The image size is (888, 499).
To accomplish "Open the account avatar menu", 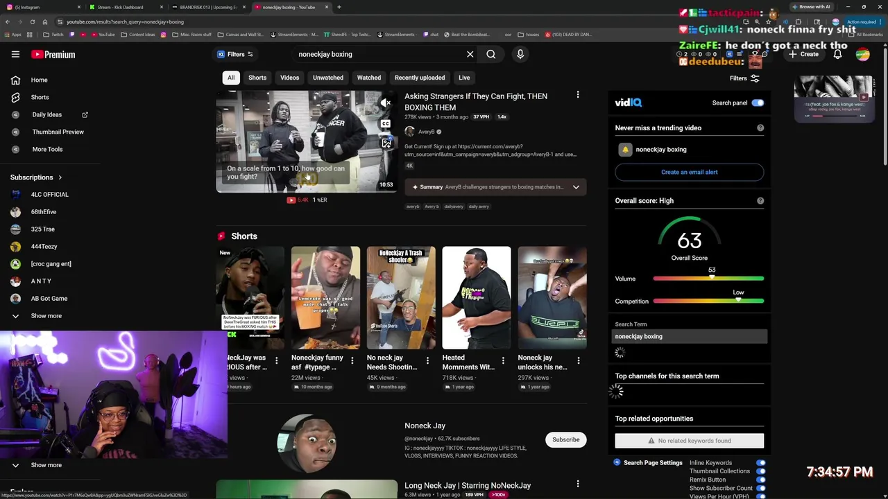I will click(x=862, y=54).
